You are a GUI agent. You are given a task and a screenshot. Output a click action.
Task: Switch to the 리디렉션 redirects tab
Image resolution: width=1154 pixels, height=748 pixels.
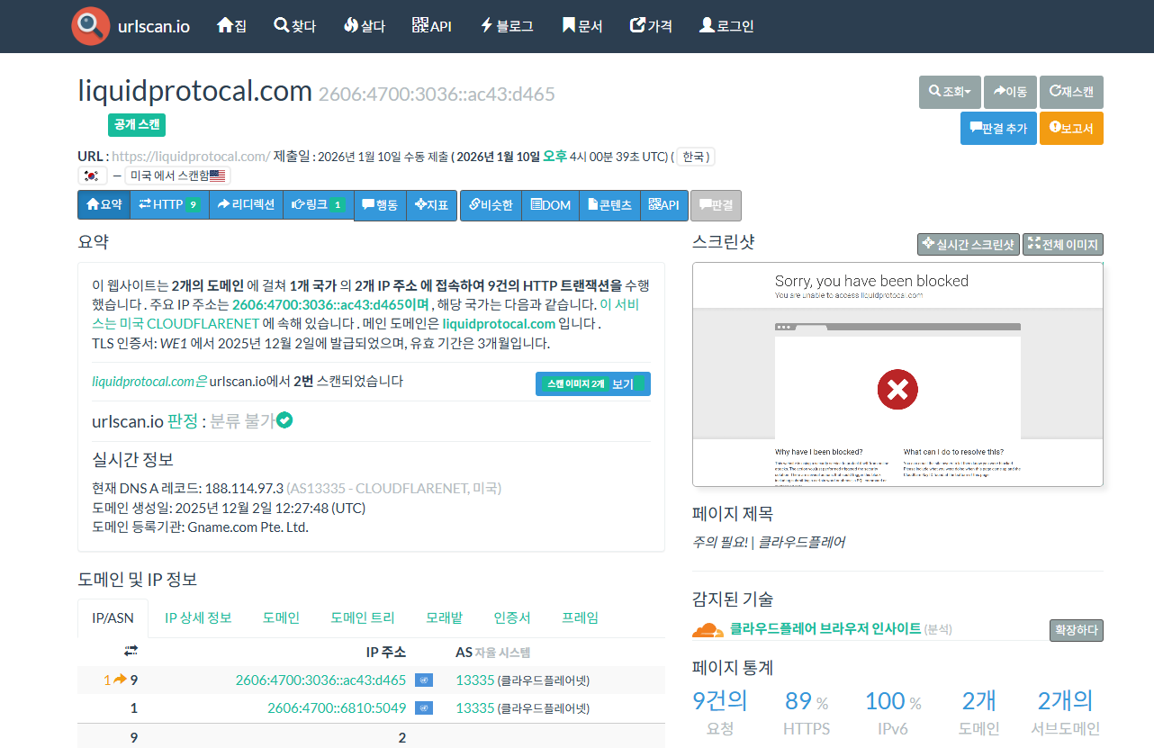click(246, 205)
